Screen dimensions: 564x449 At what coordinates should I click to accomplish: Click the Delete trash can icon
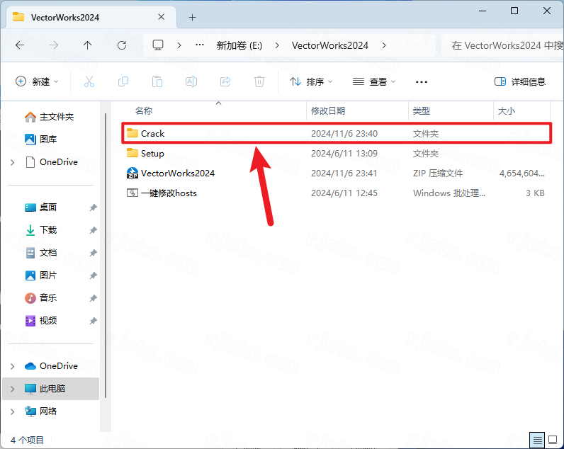pos(259,81)
